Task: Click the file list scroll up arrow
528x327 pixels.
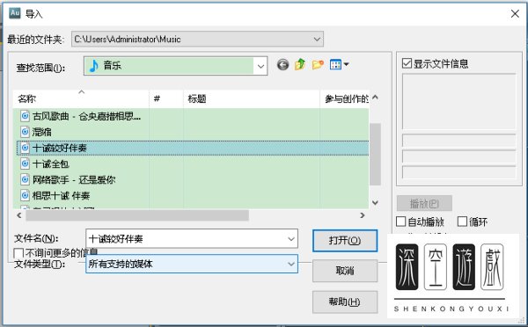Action: [375, 98]
